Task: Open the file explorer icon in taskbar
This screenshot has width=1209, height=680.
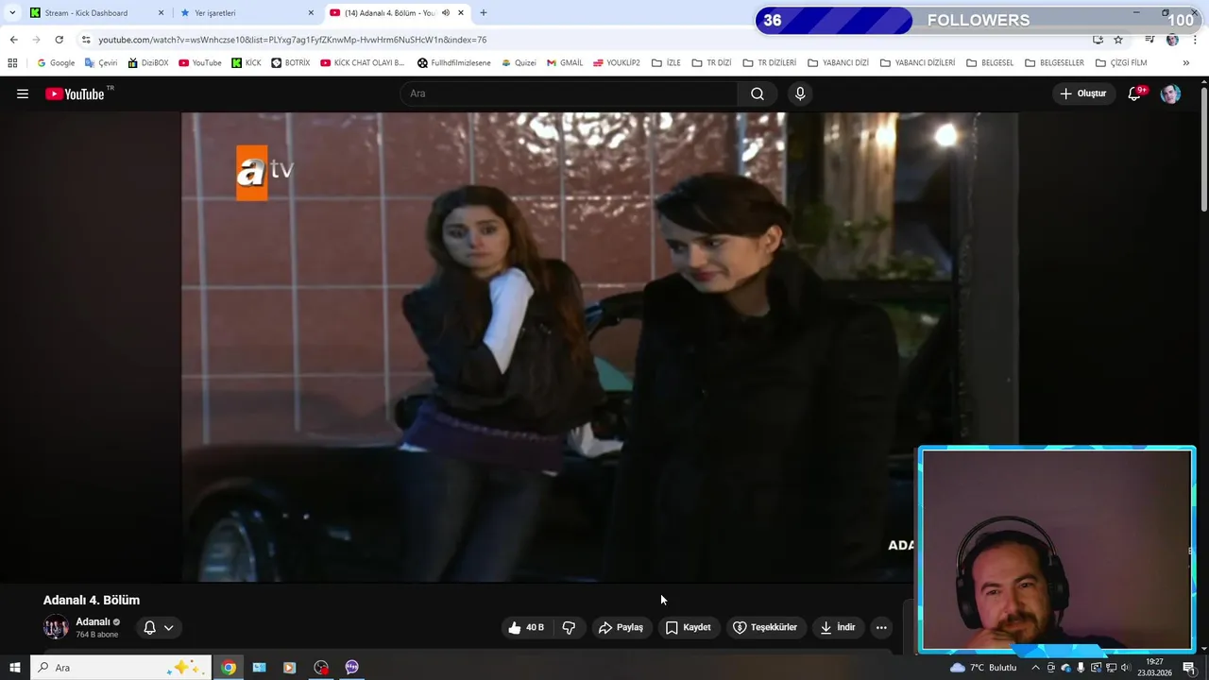Action: pyautogui.click(x=259, y=668)
